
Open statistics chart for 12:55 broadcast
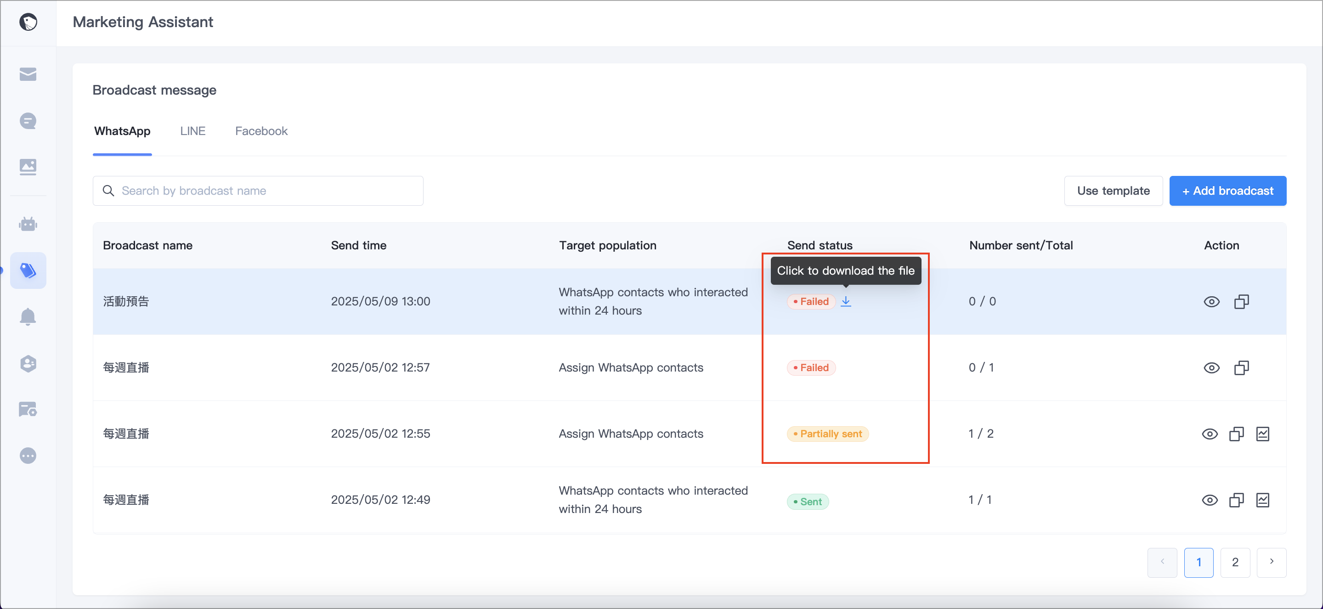[x=1262, y=434]
